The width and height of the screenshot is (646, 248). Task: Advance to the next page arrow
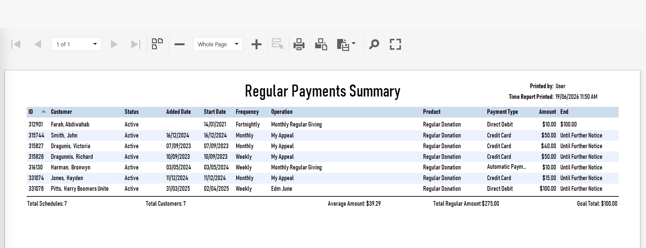[x=114, y=44]
